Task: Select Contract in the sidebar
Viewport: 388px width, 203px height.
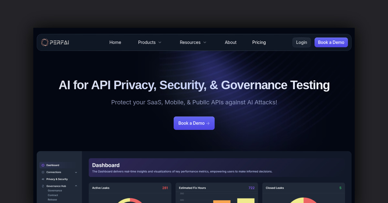Action: [x=53, y=195]
